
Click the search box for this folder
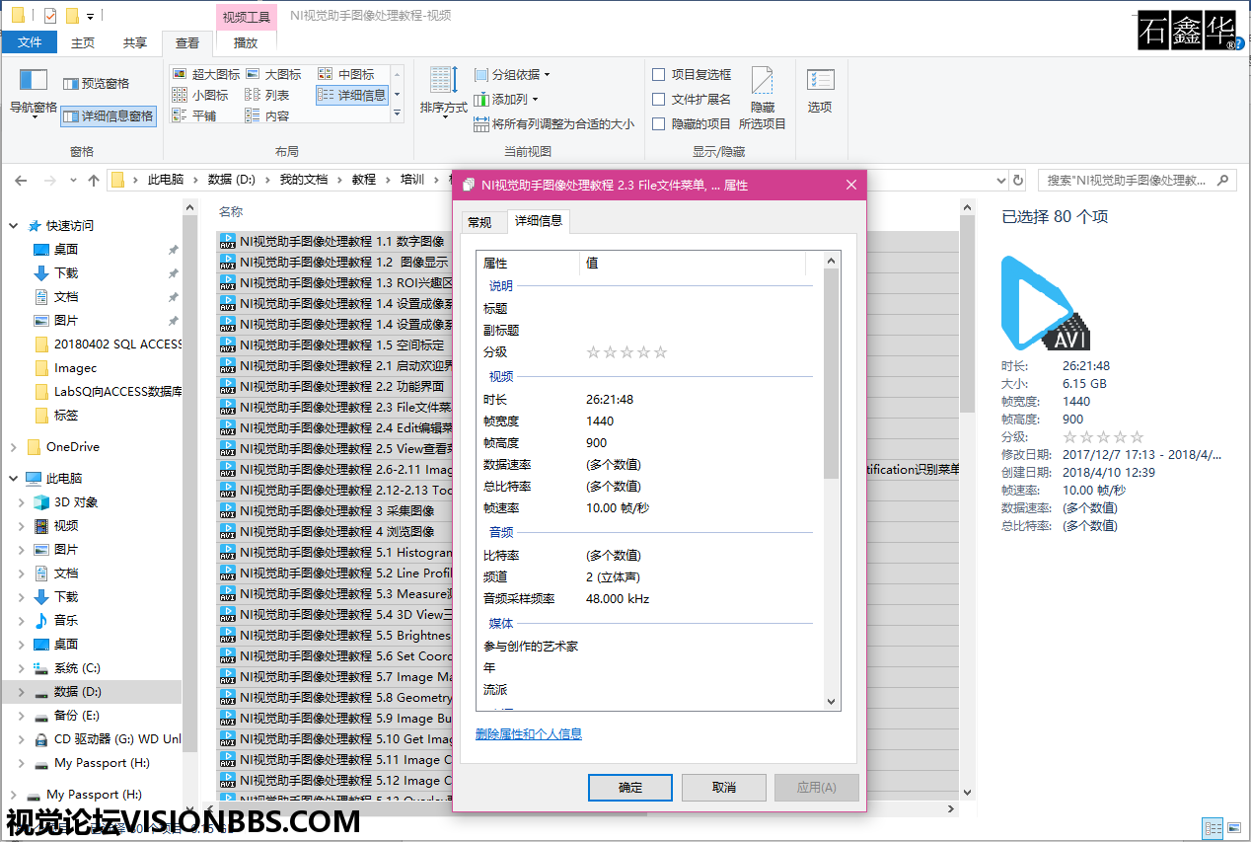1136,181
